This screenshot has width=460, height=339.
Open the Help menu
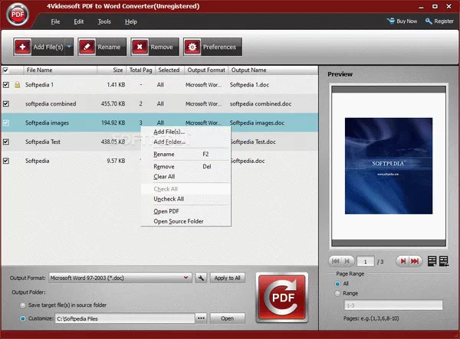click(131, 21)
